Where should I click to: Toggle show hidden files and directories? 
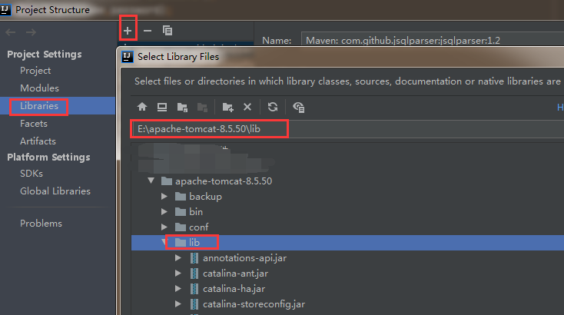[299, 107]
